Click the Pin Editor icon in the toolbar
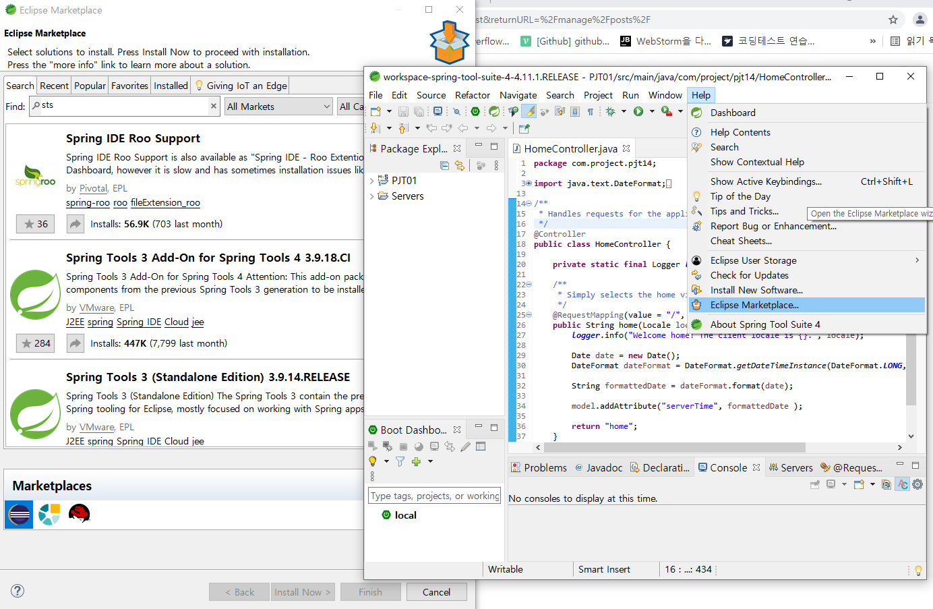 pyautogui.click(x=524, y=128)
